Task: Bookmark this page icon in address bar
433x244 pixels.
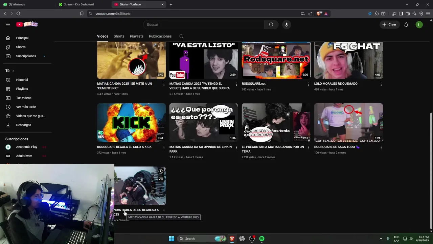Action: pos(82,14)
